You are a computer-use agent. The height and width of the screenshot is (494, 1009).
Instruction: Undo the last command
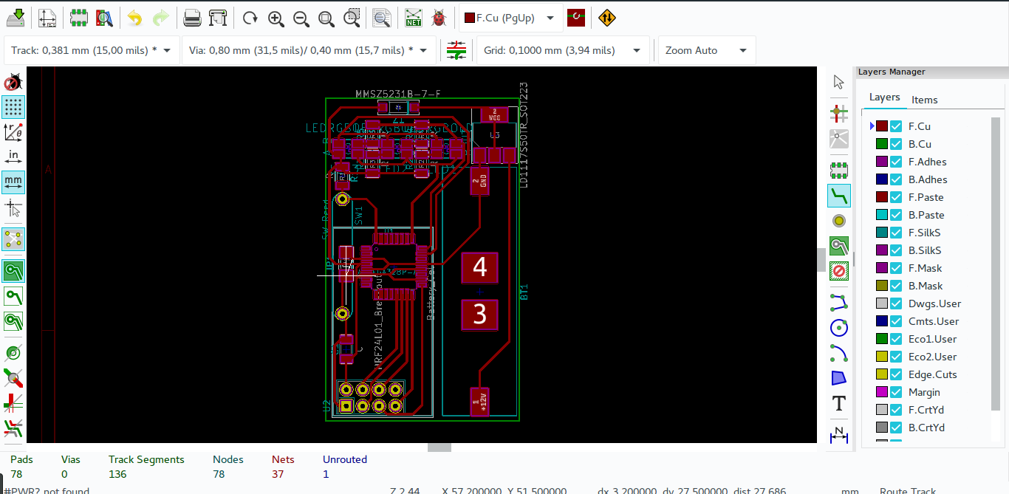pos(134,18)
